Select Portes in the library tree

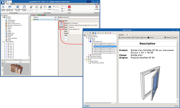pyautogui.click(x=9, y=30)
